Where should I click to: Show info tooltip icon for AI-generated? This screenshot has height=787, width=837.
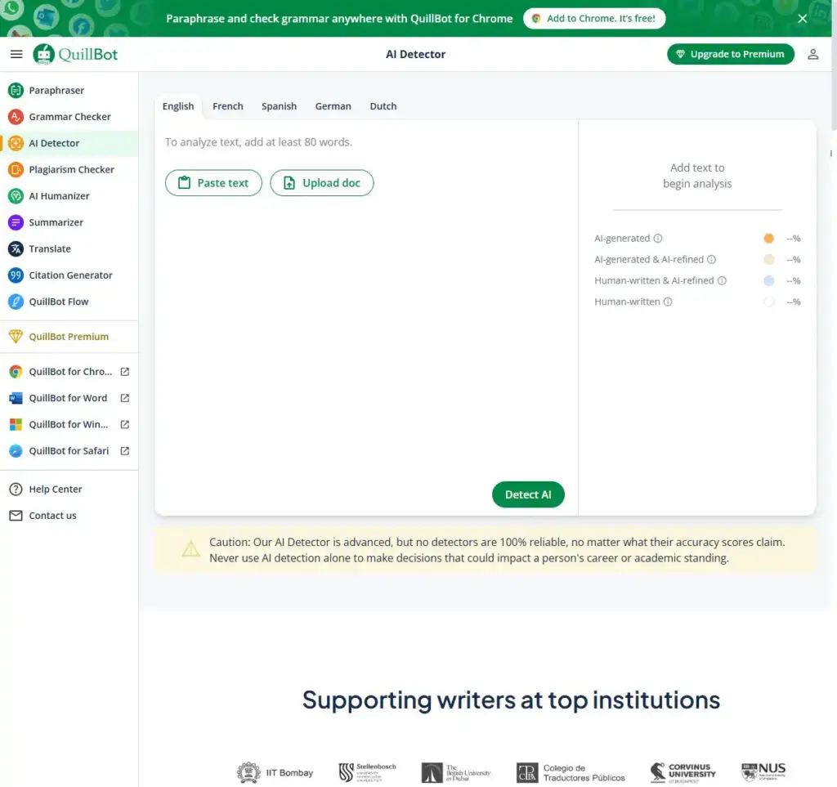[658, 238]
